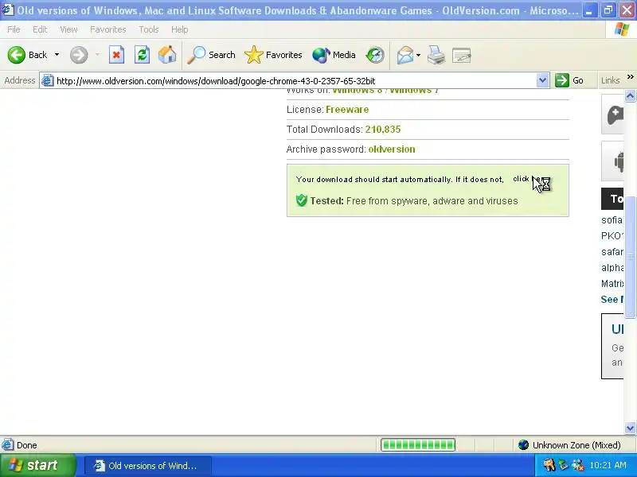Image resolution: width=637 pixels, height=477 pixels.
Task: Open the Back history dropdown arrow
Action: pyautogui.click(x=57, y=55)
